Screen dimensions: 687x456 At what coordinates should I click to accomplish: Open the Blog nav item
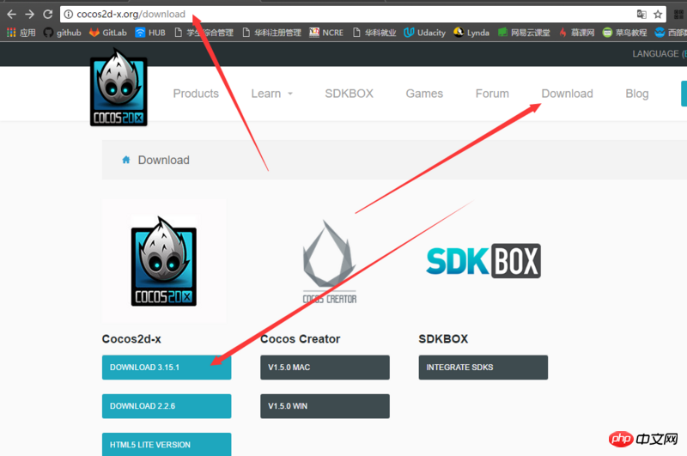(636, 94)
